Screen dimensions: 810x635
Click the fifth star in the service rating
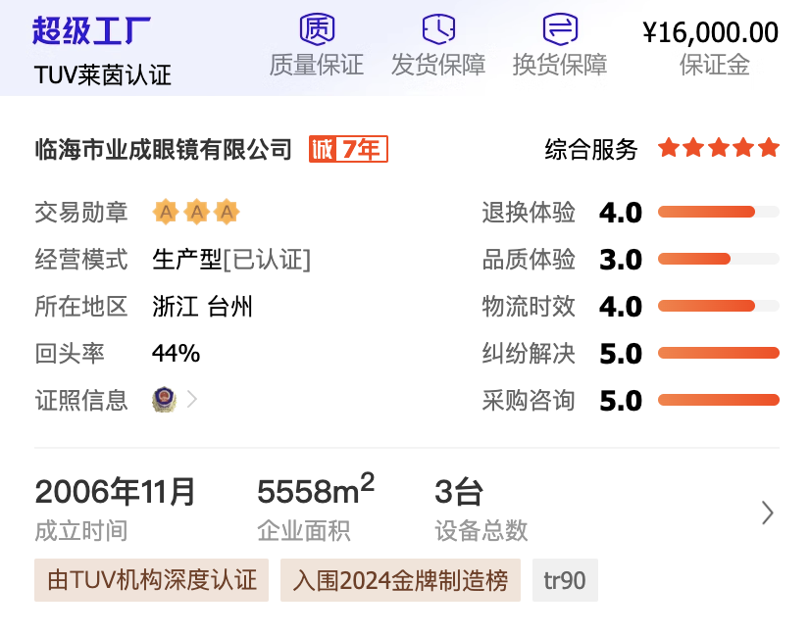pos(771,148)
